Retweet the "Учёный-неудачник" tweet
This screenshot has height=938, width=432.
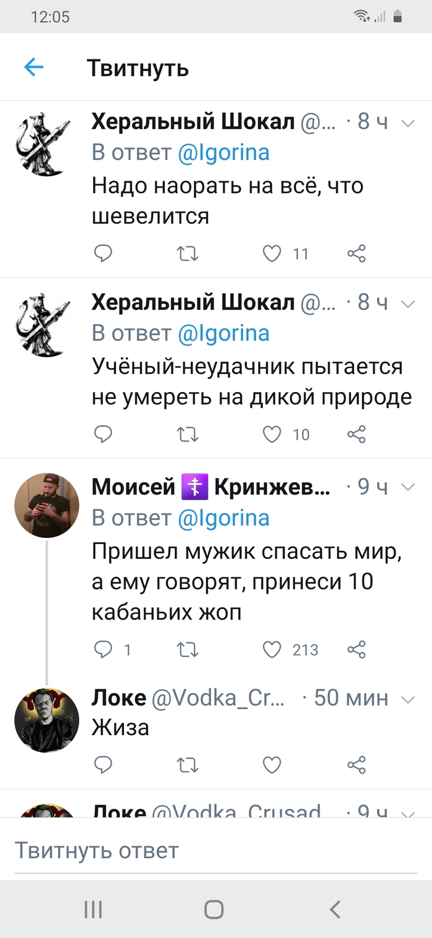tap(188, 435)
